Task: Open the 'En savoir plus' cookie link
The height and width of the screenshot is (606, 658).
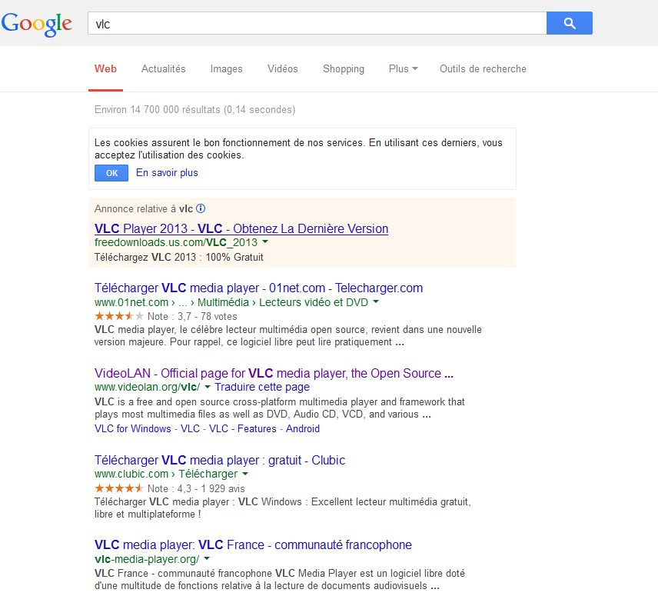Action: pos(167,172)
